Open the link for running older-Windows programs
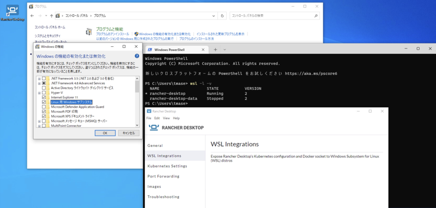 pos(135,39)
